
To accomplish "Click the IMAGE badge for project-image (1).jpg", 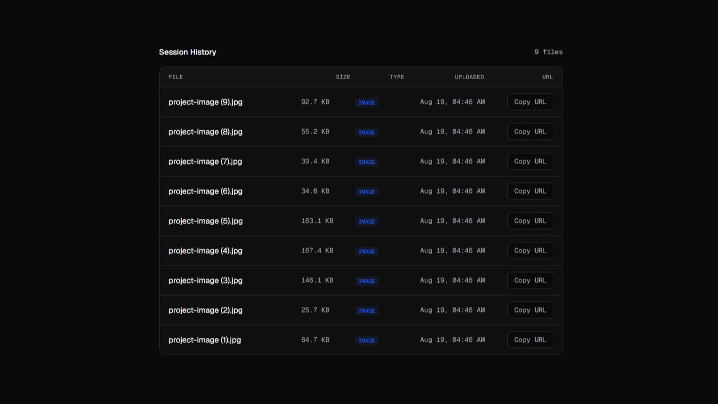I will [x=367, y=341].
